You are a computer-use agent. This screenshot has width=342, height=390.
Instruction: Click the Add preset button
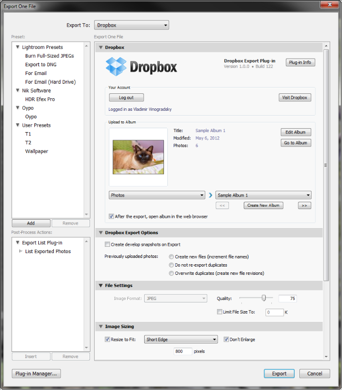click(x=31, y=223)
